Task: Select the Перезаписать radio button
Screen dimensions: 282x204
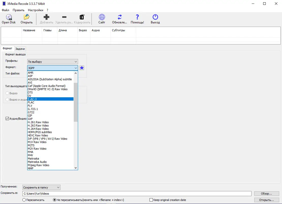Action: click(x=24, y=200)
